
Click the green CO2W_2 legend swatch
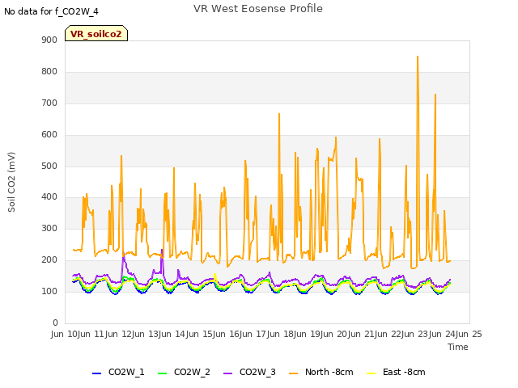pyautogui.click(x=162, y=373)
